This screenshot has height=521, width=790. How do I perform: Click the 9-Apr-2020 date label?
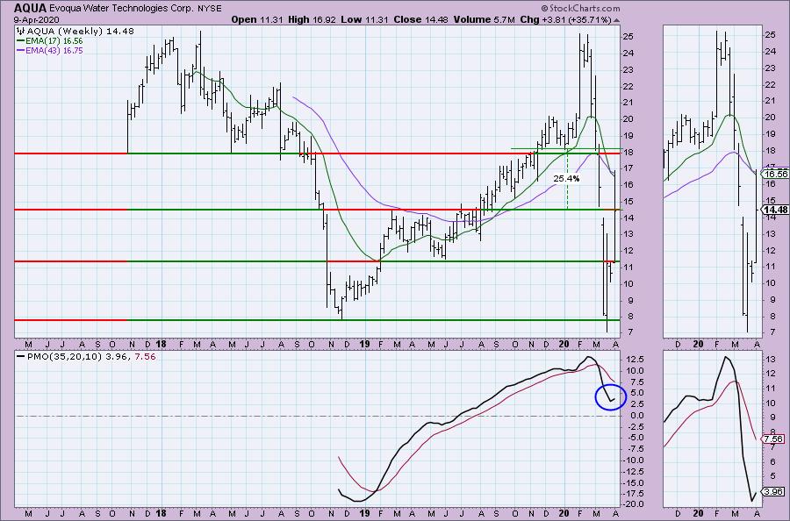(37, 20)
